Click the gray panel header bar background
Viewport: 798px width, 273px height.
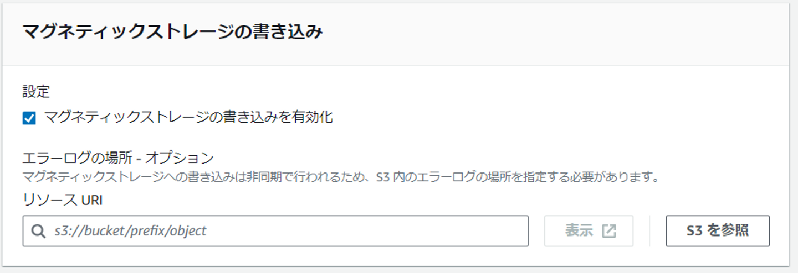(554, 33)
